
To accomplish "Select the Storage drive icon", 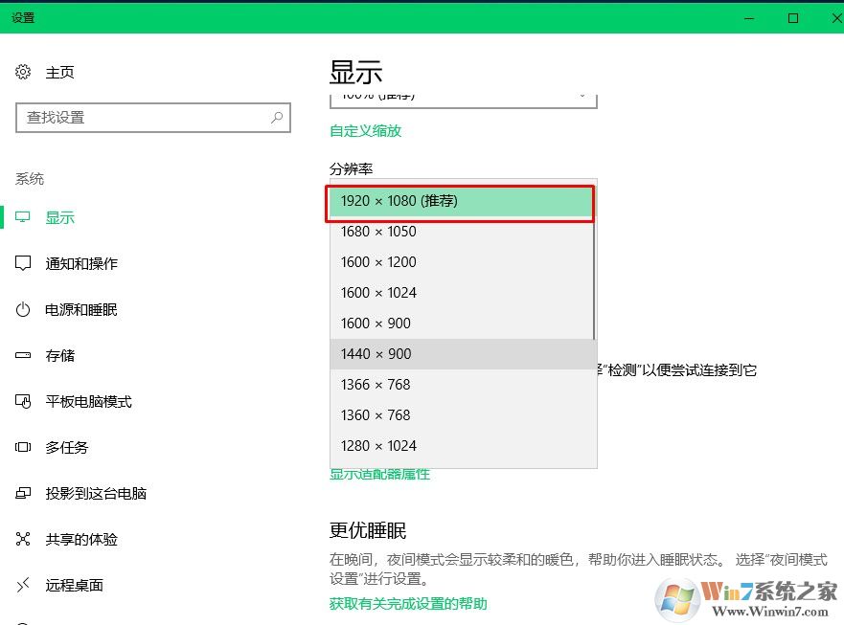I will [x=23, y=355].
